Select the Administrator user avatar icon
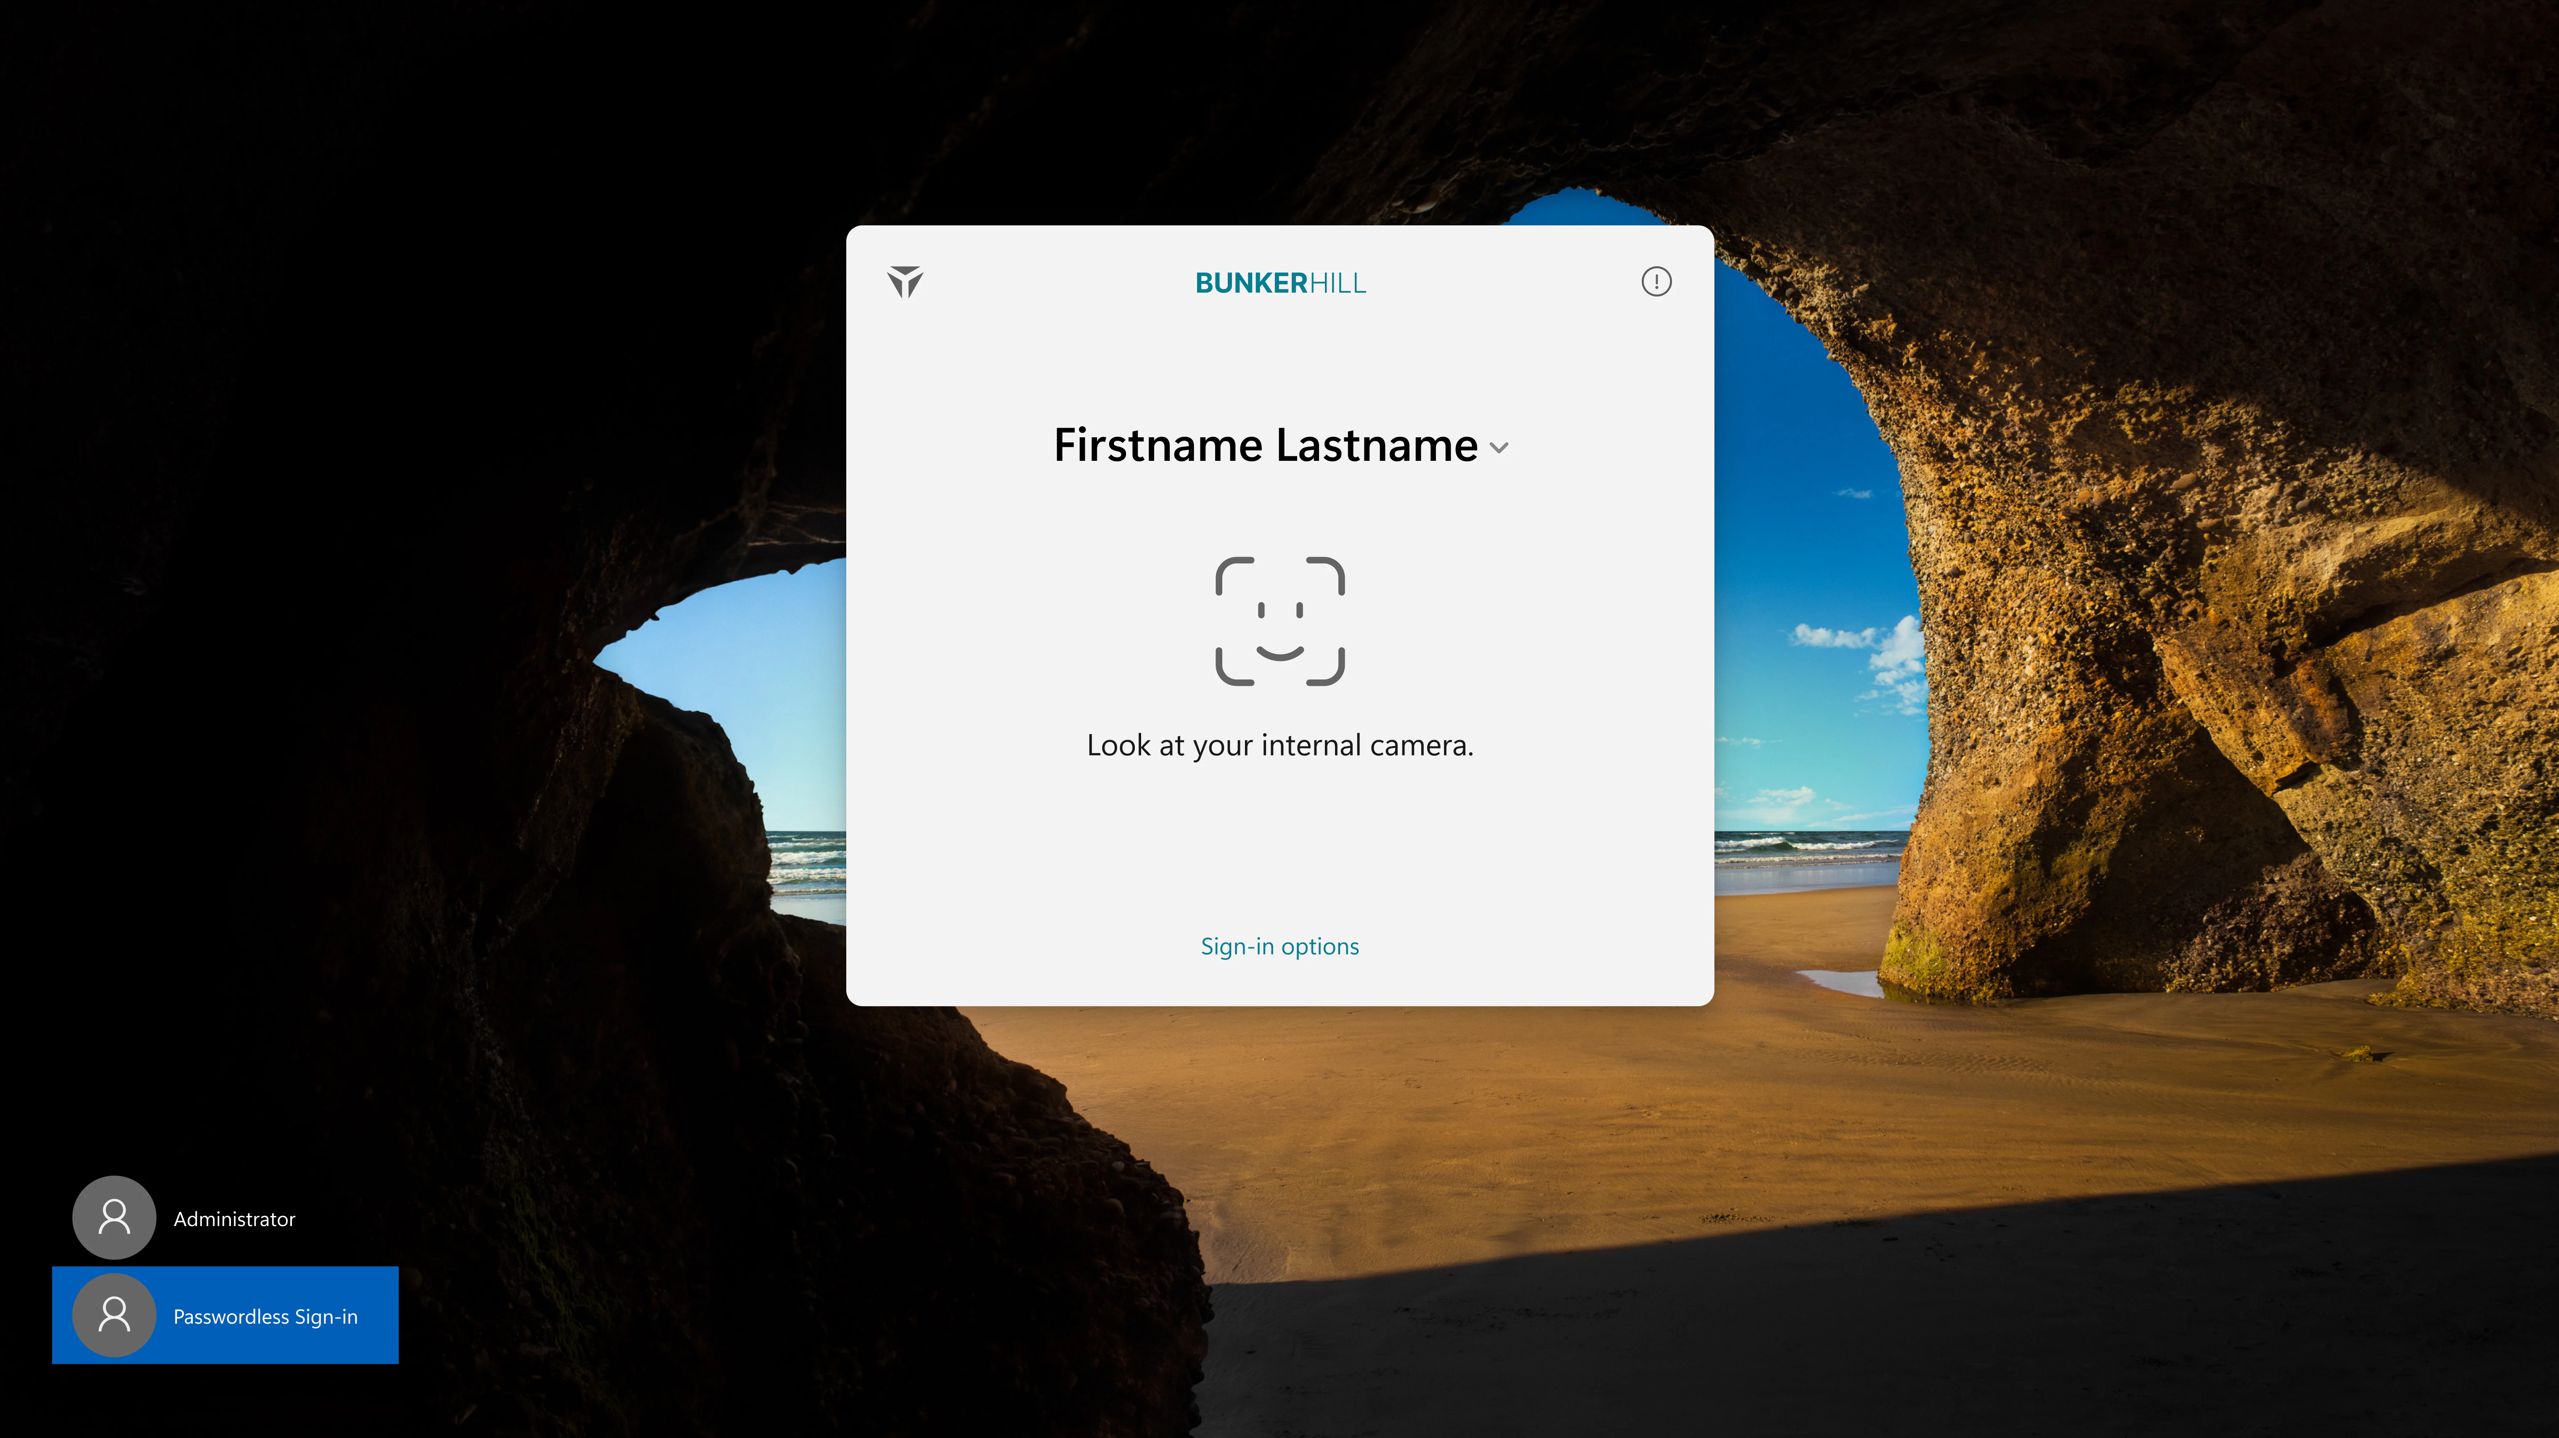Image resolution: width=2559 pixels, height=1438 pixels. tap(114, 1218)
